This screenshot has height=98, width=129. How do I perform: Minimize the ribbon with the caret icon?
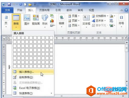coord(122,10)
